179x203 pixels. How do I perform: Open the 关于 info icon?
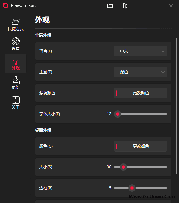[x=16, y=100]
